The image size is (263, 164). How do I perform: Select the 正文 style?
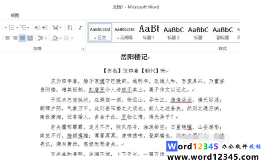[x=100, y=32]
